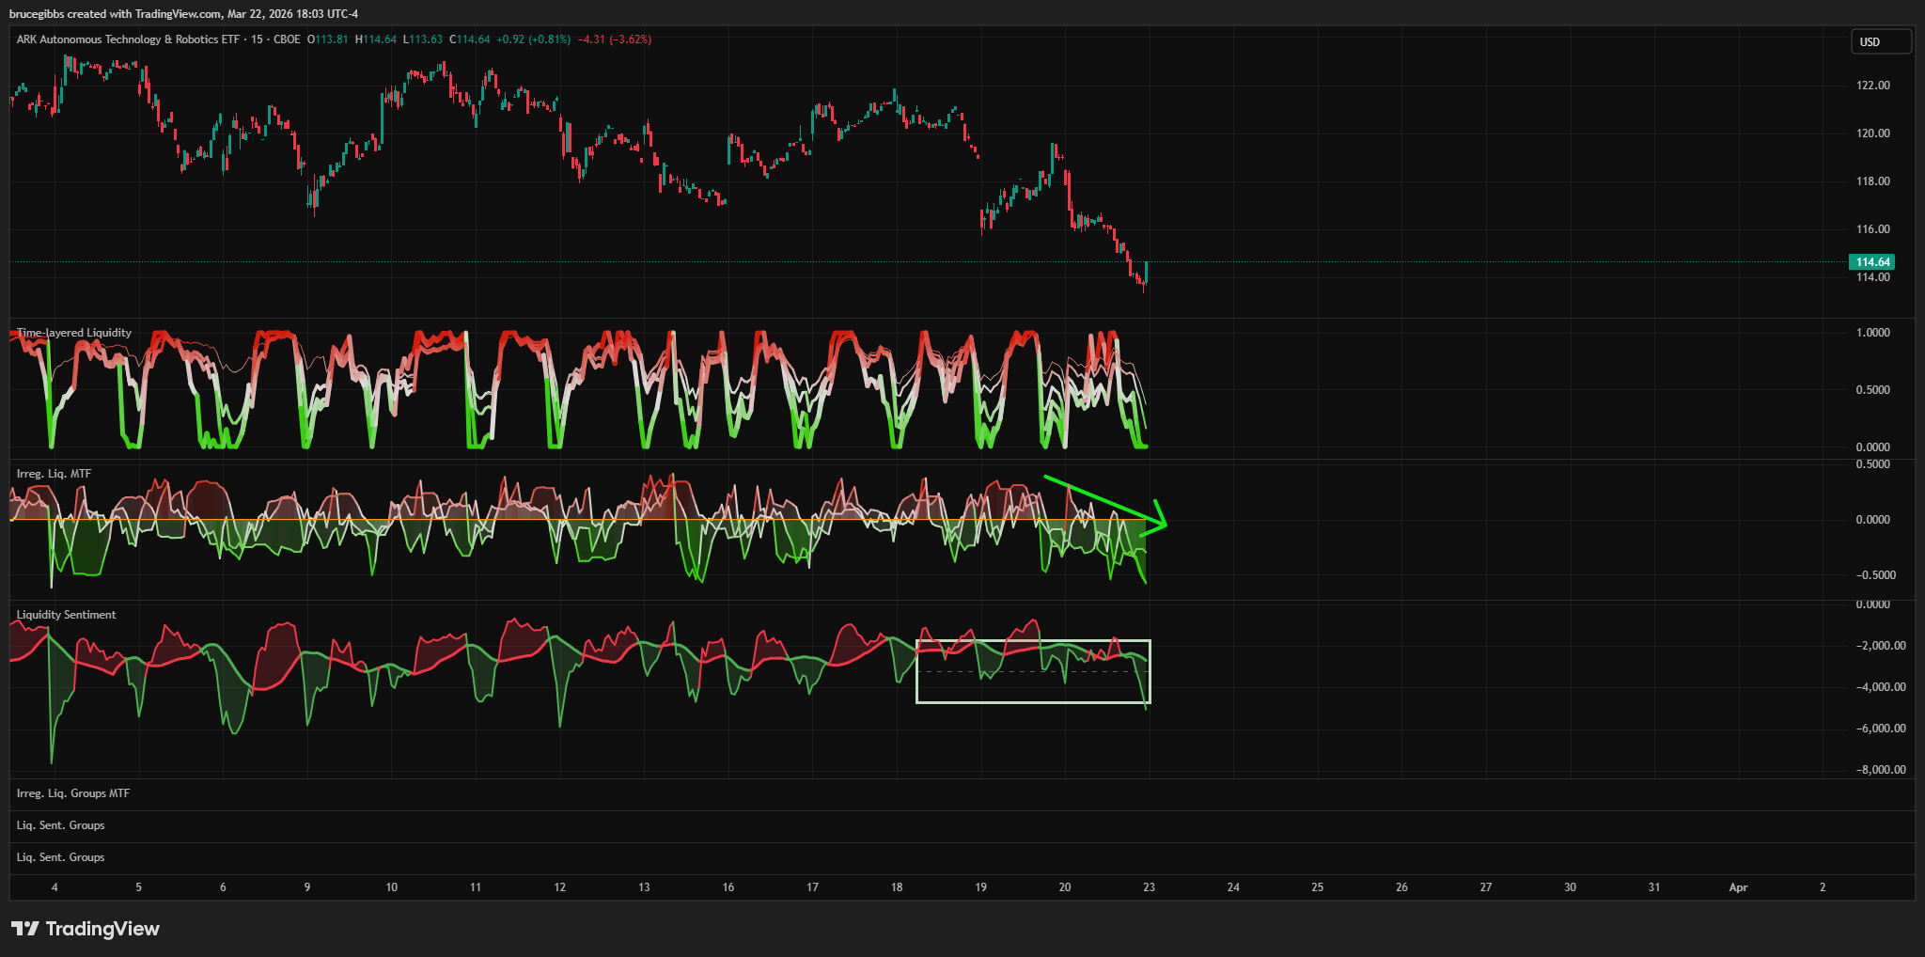Click the -8,000.00 scale label

[1880, 770]
